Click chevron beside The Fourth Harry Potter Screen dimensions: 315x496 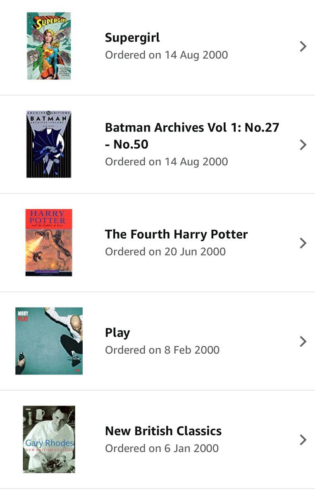pyautogui.click(x=303, y=243)
